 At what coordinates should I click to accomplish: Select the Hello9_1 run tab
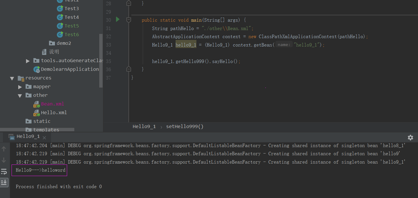pos(28,136)
